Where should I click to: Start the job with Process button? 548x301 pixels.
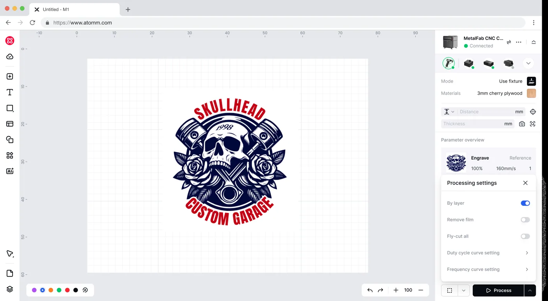tap(498, 290)
